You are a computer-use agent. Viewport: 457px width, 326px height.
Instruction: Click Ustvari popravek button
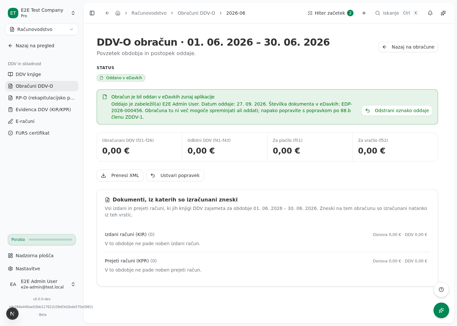(175, 175)
